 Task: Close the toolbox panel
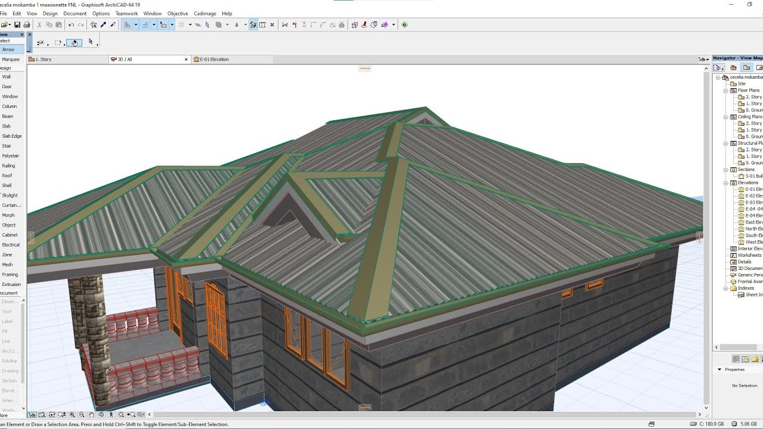tap(23, 35)
